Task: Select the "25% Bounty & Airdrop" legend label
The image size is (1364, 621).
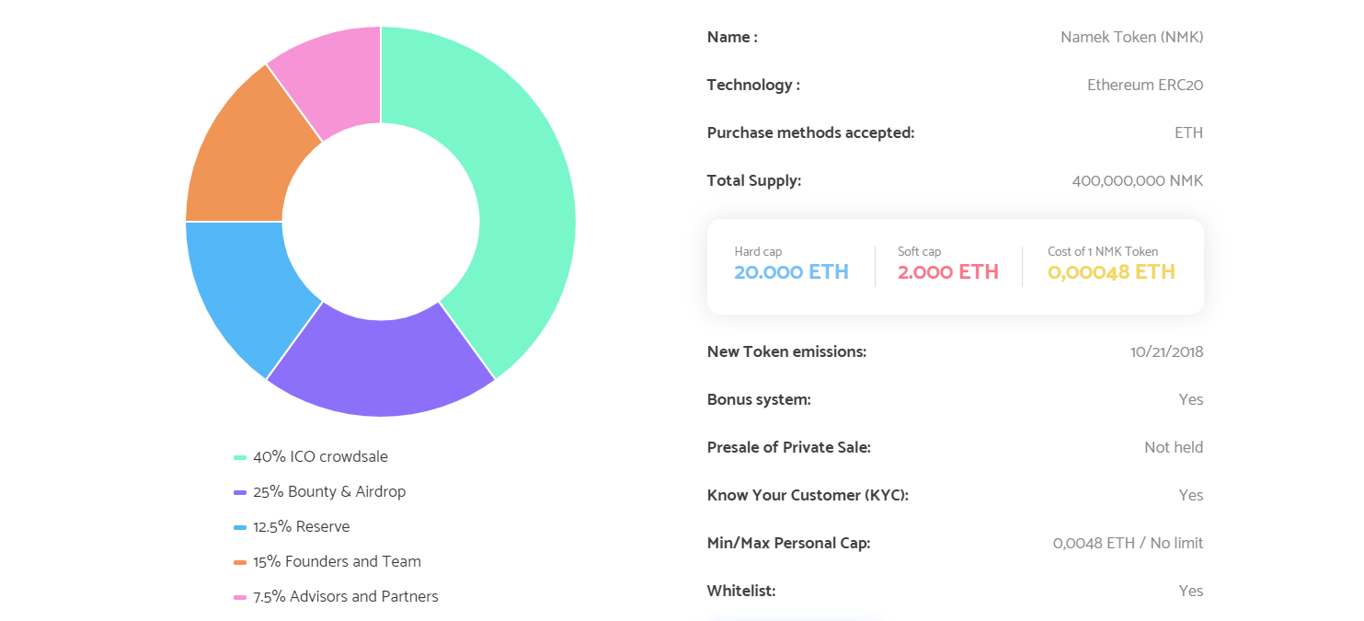Action: [x=329, y=491]
